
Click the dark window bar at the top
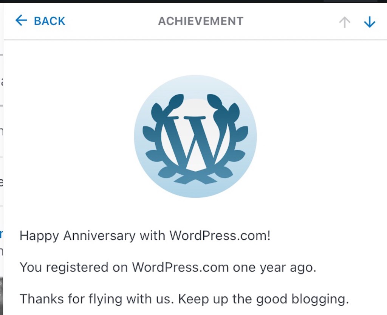(193, 1)
